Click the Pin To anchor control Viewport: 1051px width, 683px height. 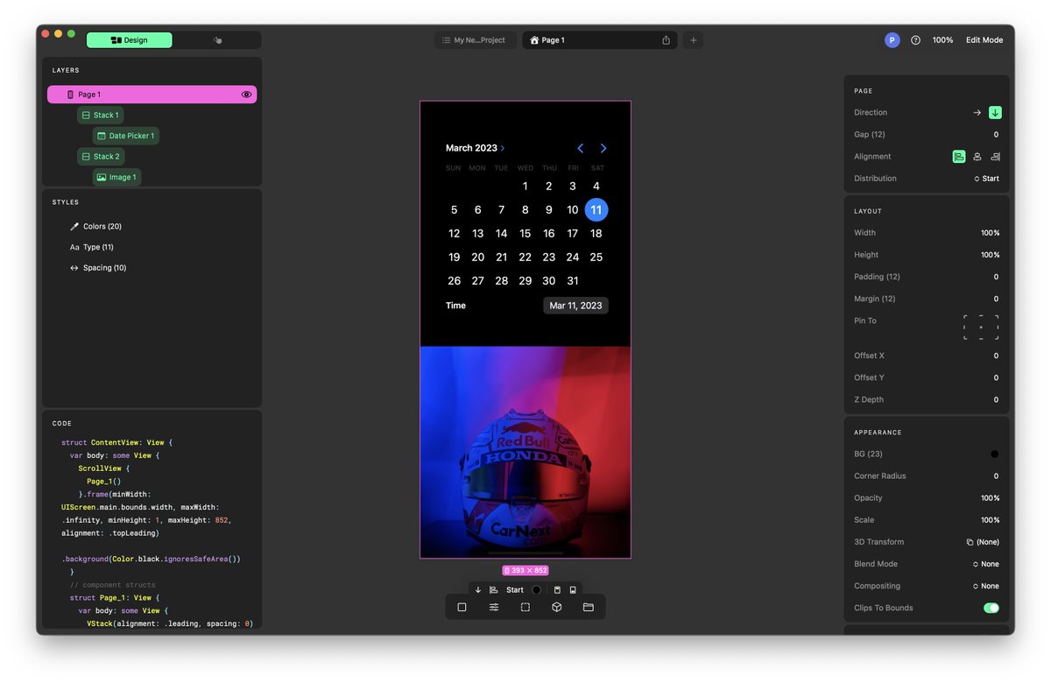(x=981, y=327)
